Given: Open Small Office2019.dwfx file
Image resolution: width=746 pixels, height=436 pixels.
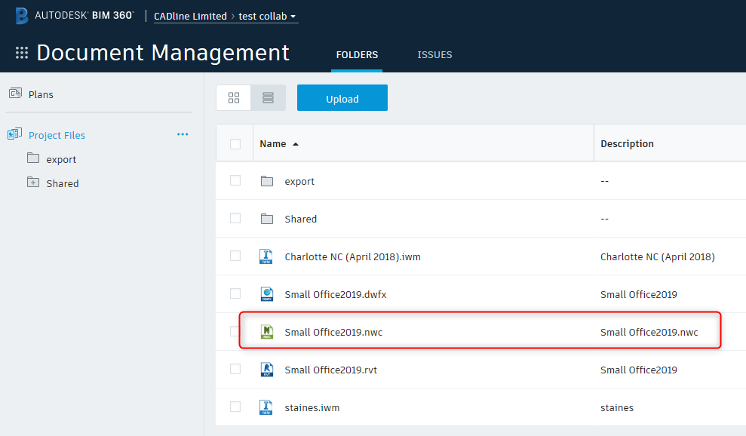Looking at the screenshot, I should pos(336,295).
